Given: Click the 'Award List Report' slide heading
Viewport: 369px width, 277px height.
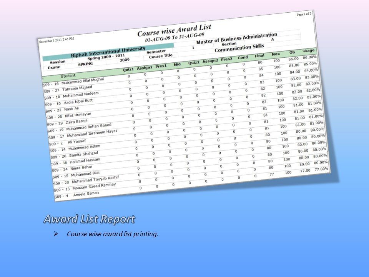Looking at the screenshot, I should click(x=90, y=219).
